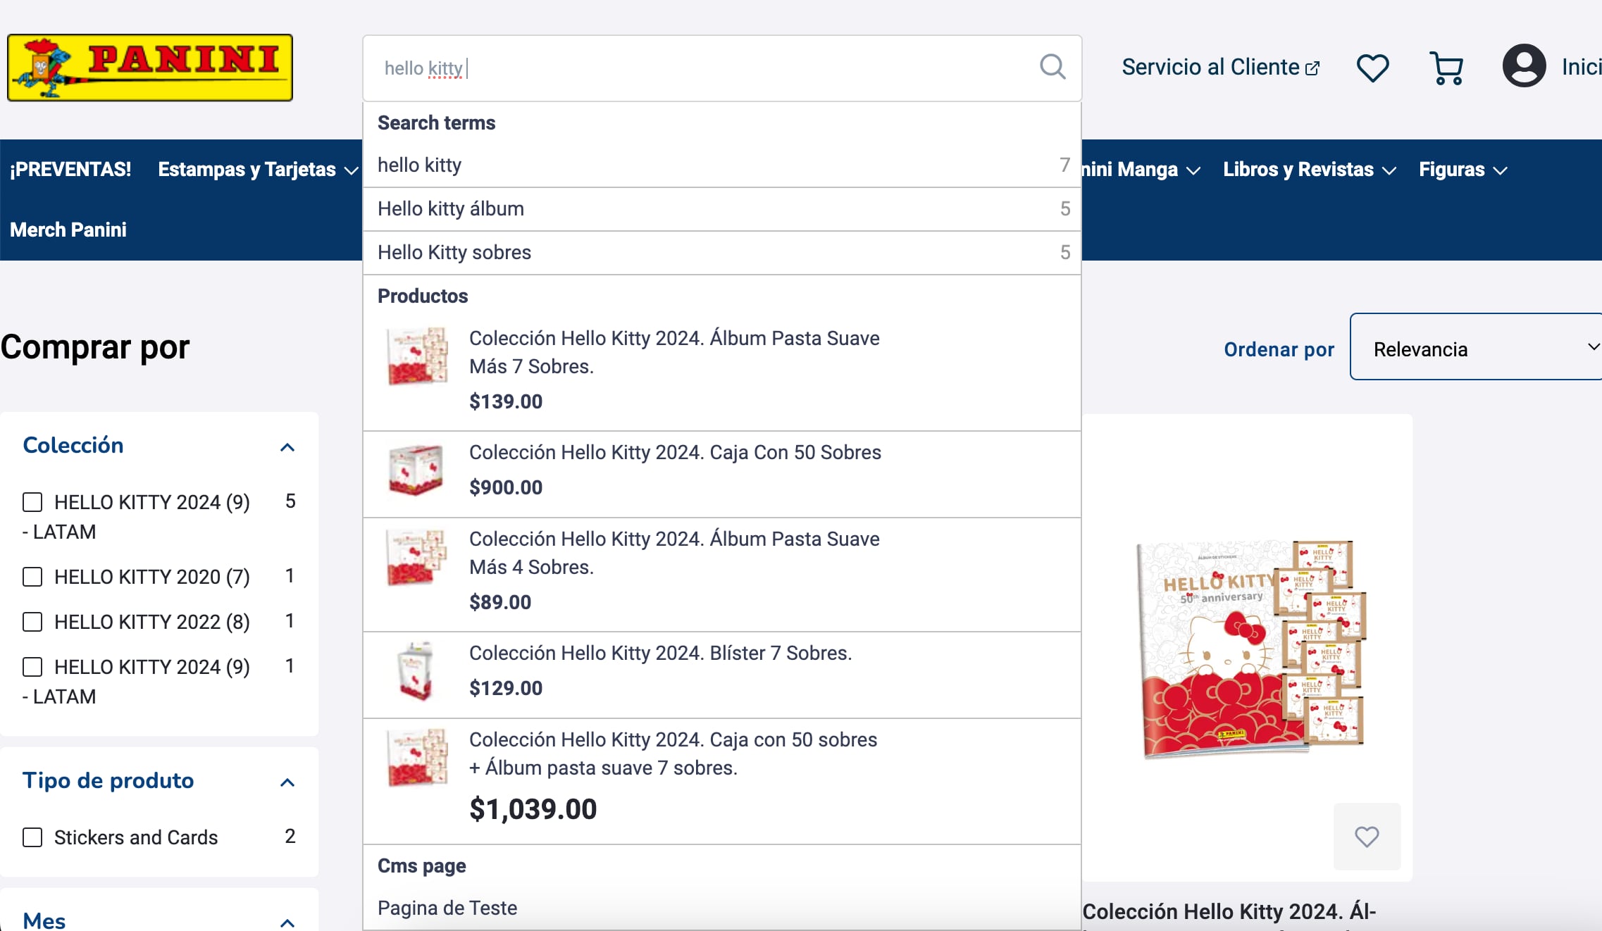Open the Estampas y Tarjetas menu
Viewport: 1602px width, 931px height.
coord(257,170)
